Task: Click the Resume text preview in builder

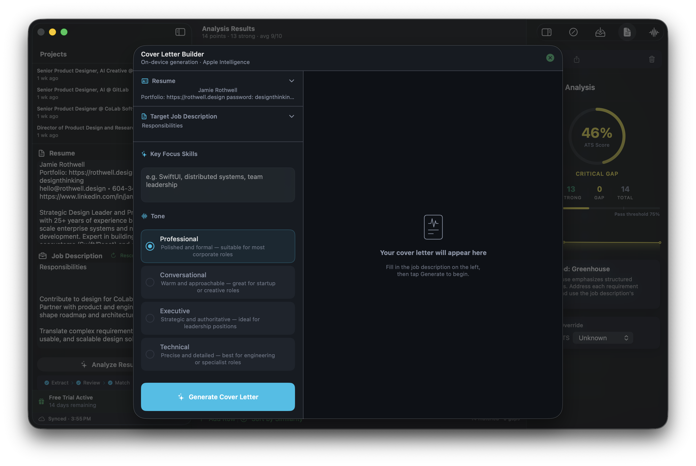Action: click(218, 93)
